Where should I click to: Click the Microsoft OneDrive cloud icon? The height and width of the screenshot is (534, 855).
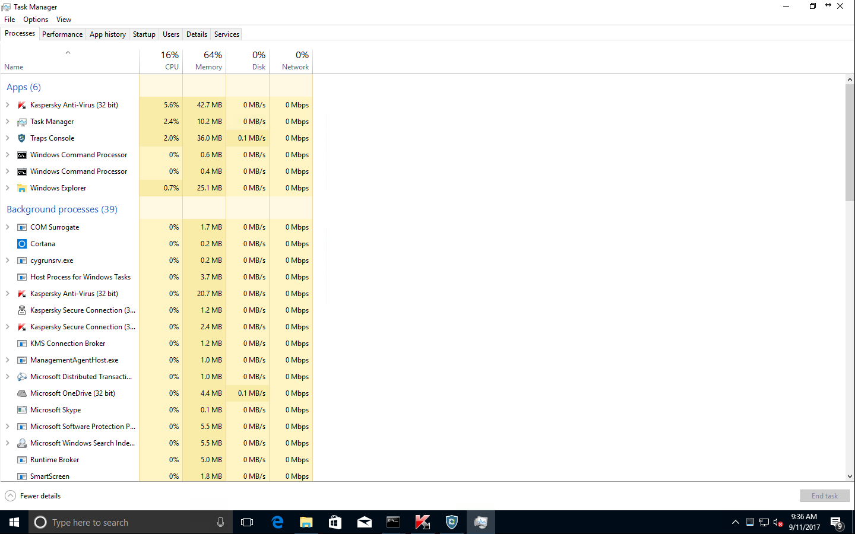click(x=22, y=393)
